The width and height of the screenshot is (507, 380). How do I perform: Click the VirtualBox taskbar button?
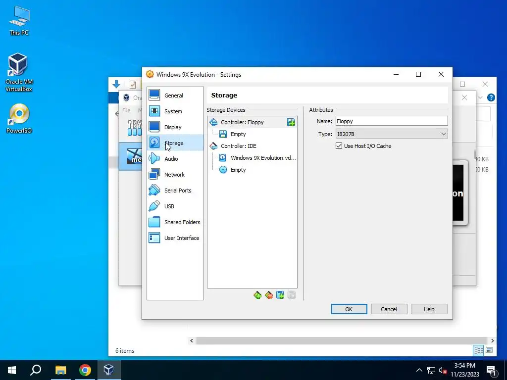109,370
